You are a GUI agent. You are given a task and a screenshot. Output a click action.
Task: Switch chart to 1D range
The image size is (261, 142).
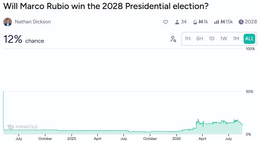pyautogui.click(x=211, y=39)
